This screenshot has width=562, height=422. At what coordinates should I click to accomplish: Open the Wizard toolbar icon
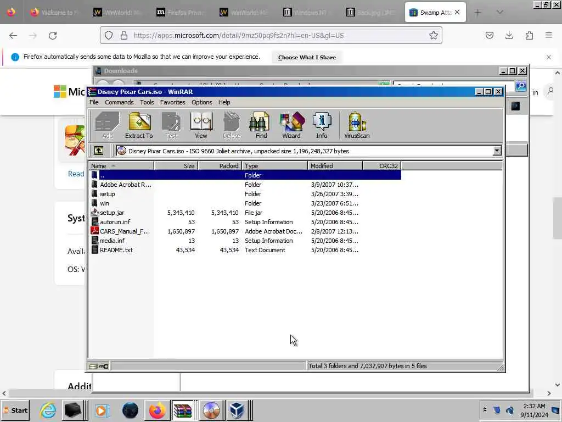coord(291,125)
